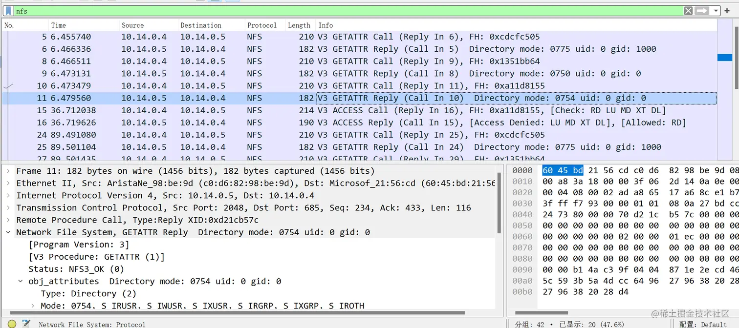Expand the Internet Protocol Version 4 row
The image size is (739, 328).
coord(8,195)
